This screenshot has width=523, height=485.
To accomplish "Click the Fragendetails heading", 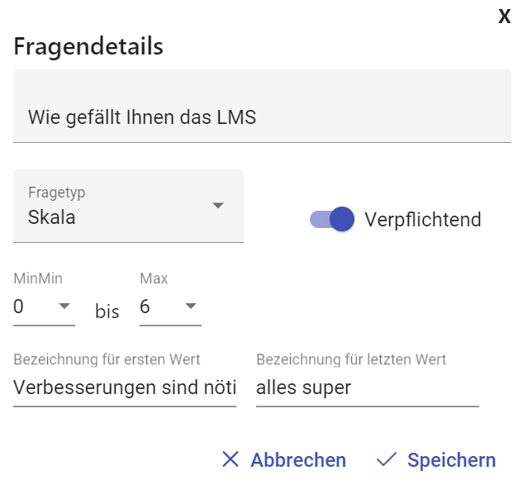I will (88, 46).
